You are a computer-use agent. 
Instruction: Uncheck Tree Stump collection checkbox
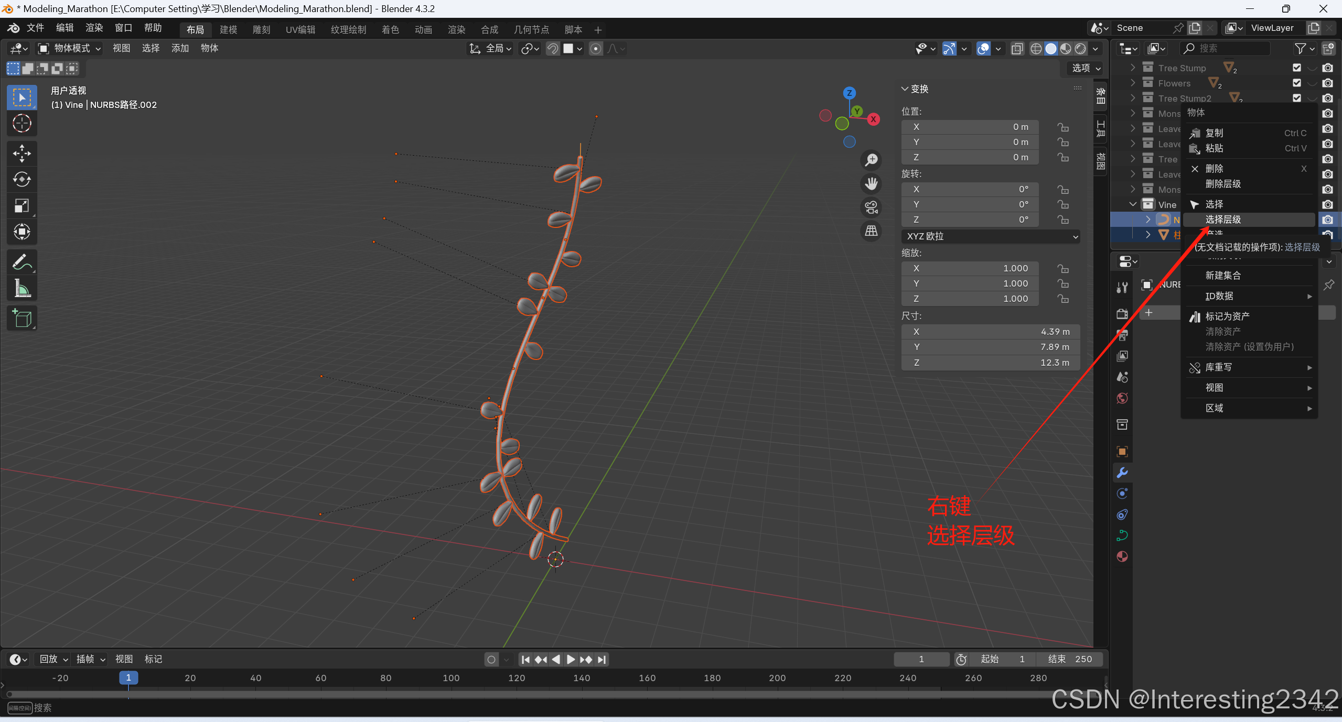pos(1296,68)
